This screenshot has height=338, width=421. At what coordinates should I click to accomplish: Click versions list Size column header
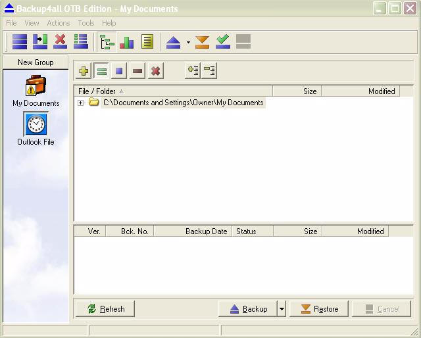pyautogui.click(x=297, y=231)
